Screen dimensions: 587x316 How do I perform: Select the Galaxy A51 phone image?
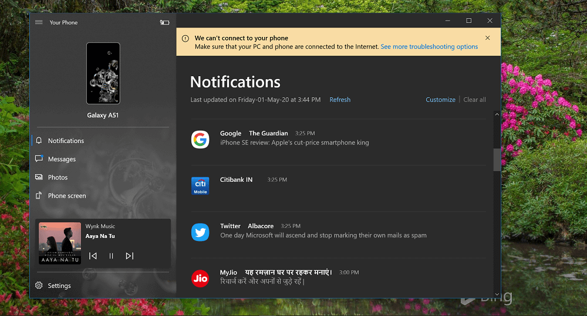click(x=103, y=73)
